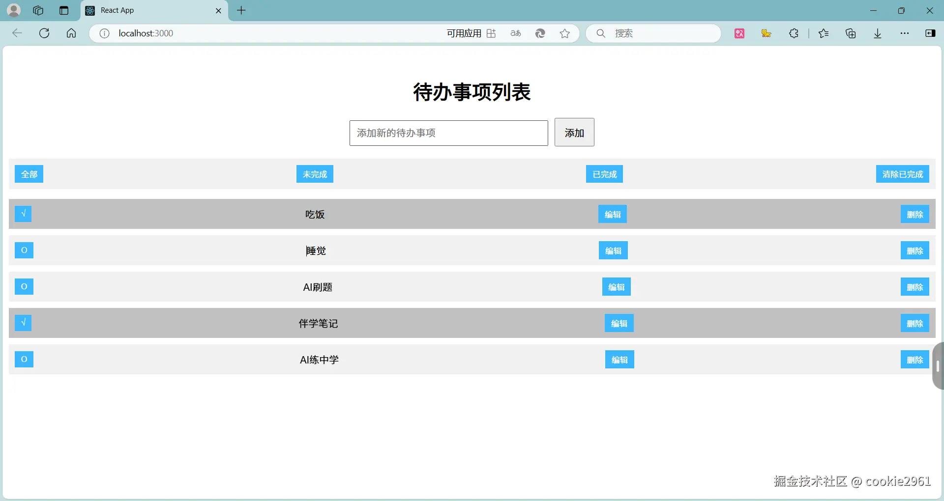The width and height of the screenshot is (944, 501).
Task: Delete the 睡觉 item
Action: tap(915, 250)
